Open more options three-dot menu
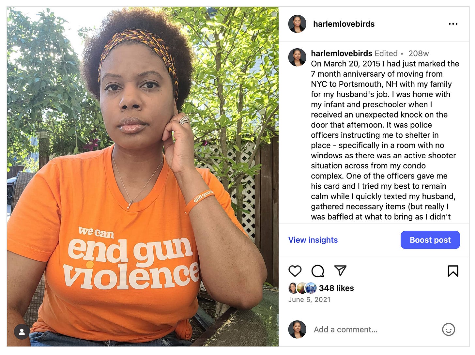475x355 pixels. (x=453, y=24)
